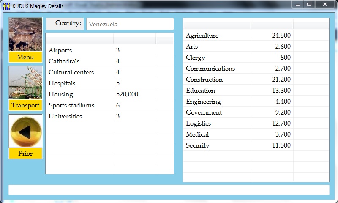Click the golden back arrow icon
The width and height of the screenshot is (338, 203).
[25, 131]
